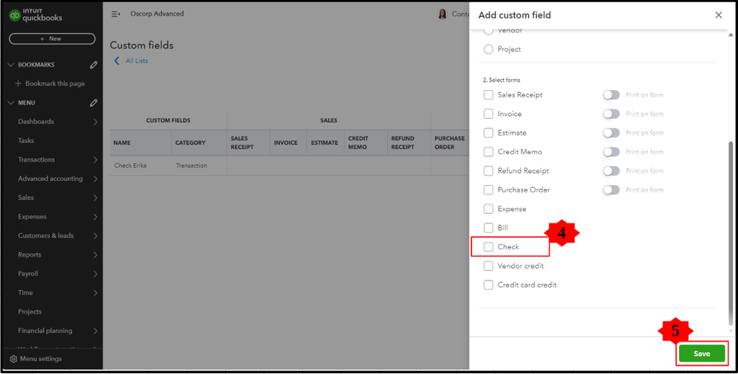Screen dimensions: 738x374
Task: Expand the Dashboards submenu chevron
Action: (x=95, y=122)
